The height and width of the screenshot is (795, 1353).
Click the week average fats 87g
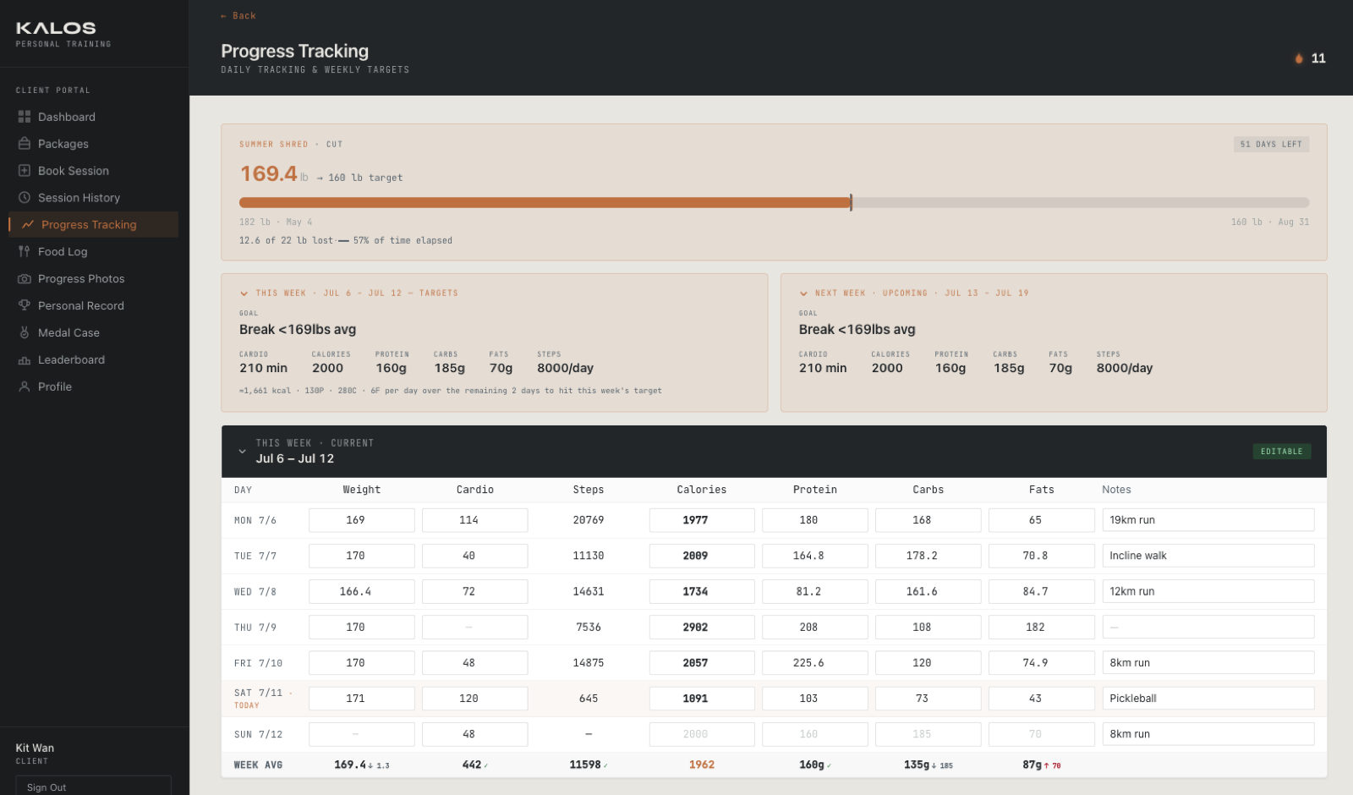click(1032, 765)
